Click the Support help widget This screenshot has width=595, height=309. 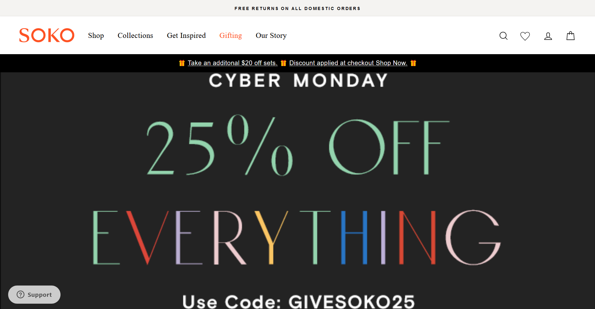pos(34,295)
